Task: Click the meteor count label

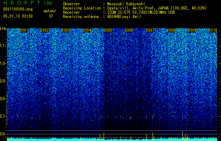Action: click(x=50, y=11)
